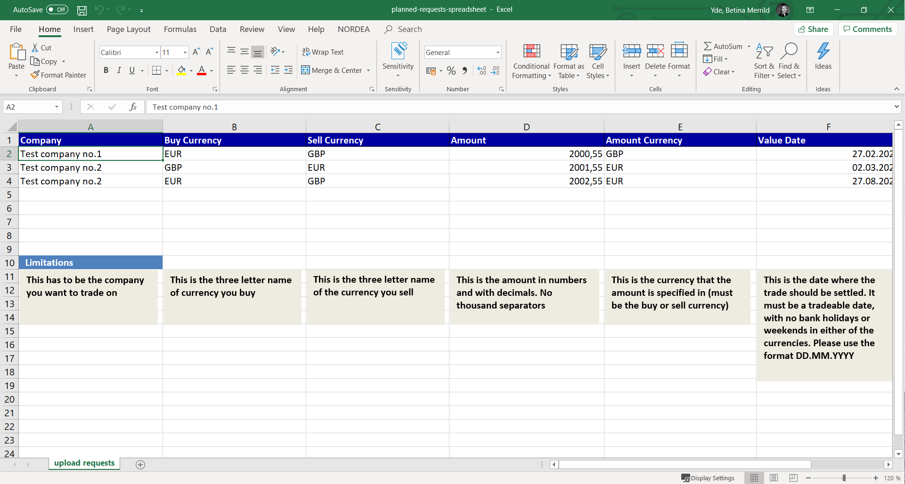This screenshot has width=905, height=484.
Task: Toggle Wrap Text
Action: (323, 52)
